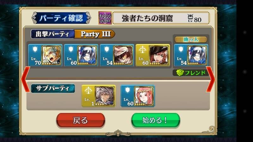Image resolution: width=253 pixels, height=142 pixels.
Task: Select the hat-wearing Lv.60 archer portrait
Action: (x=153, y=55)
